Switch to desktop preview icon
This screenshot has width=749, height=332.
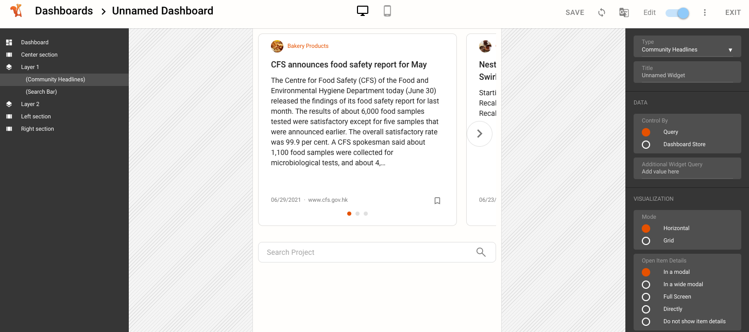[363, 11]
